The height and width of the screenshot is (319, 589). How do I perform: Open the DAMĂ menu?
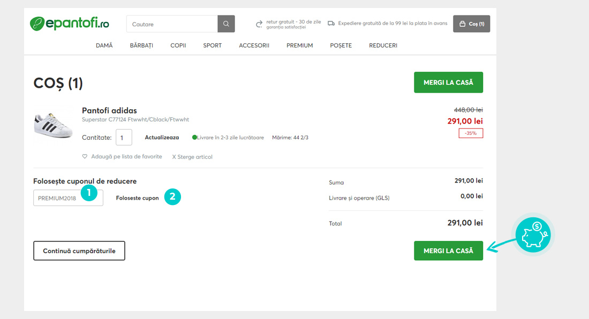104,45
